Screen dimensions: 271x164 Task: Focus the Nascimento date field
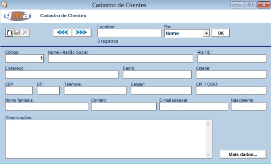(x=249, y=106)
